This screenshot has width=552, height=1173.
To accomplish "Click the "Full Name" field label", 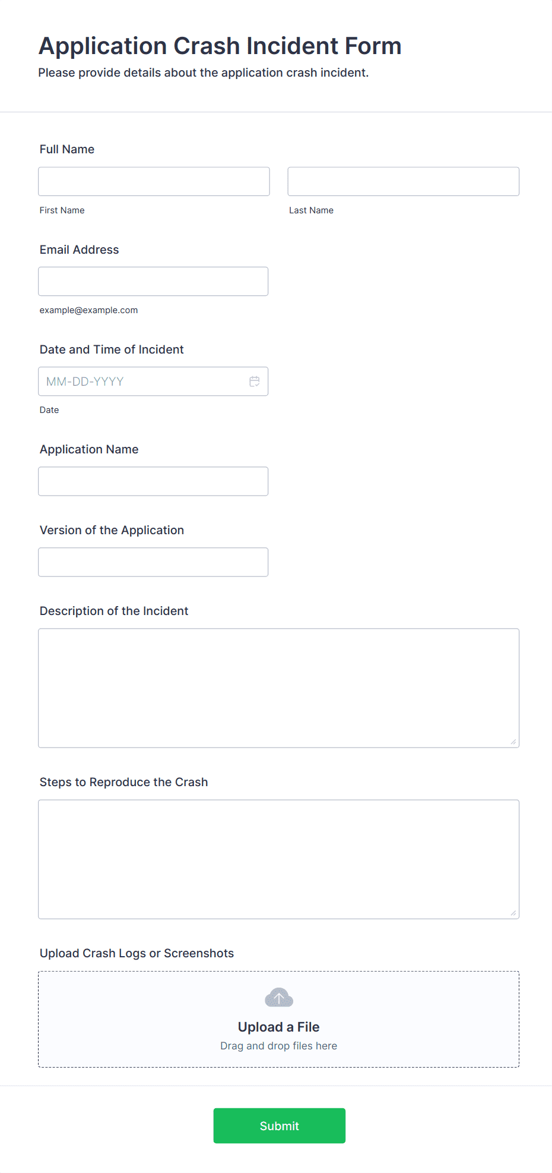I will pos(67,149).
